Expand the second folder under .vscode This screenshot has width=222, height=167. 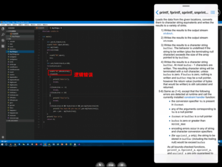pos(20,44)
